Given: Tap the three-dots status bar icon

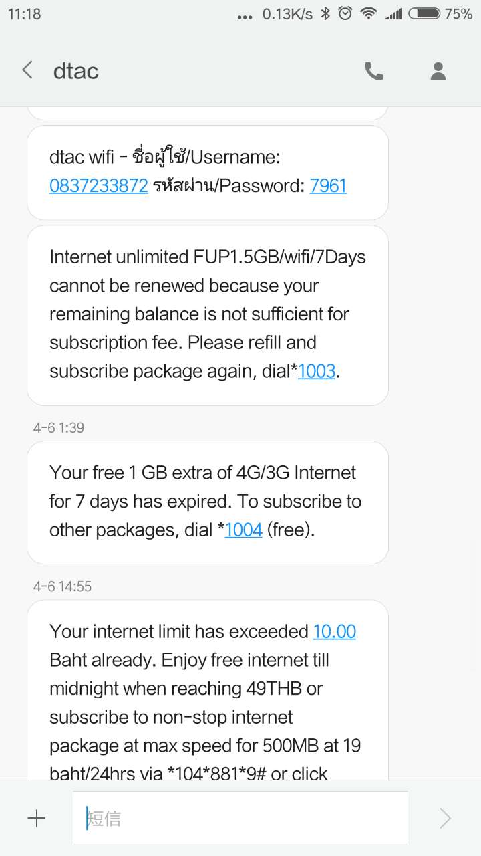Looking at the screenshot, I should click(x=245, y=16).
